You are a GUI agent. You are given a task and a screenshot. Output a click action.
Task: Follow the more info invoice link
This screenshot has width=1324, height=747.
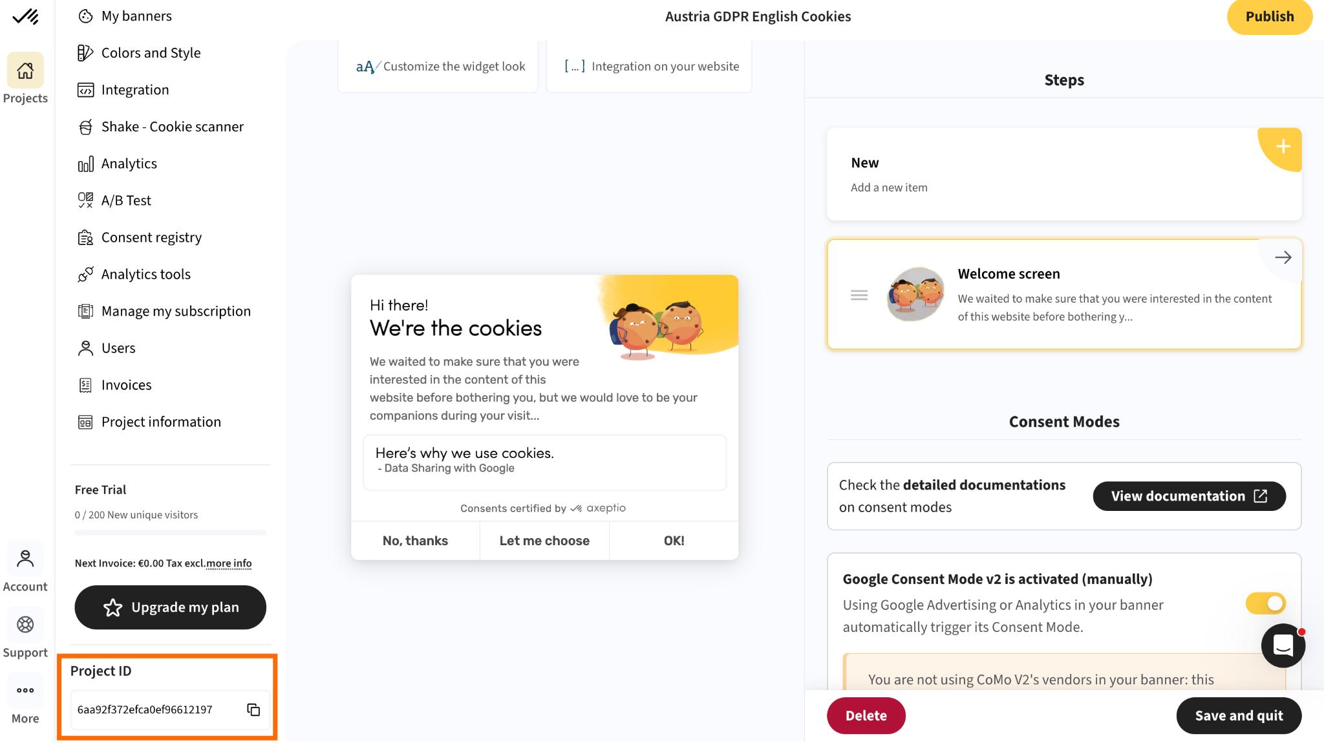pos(229,563)
